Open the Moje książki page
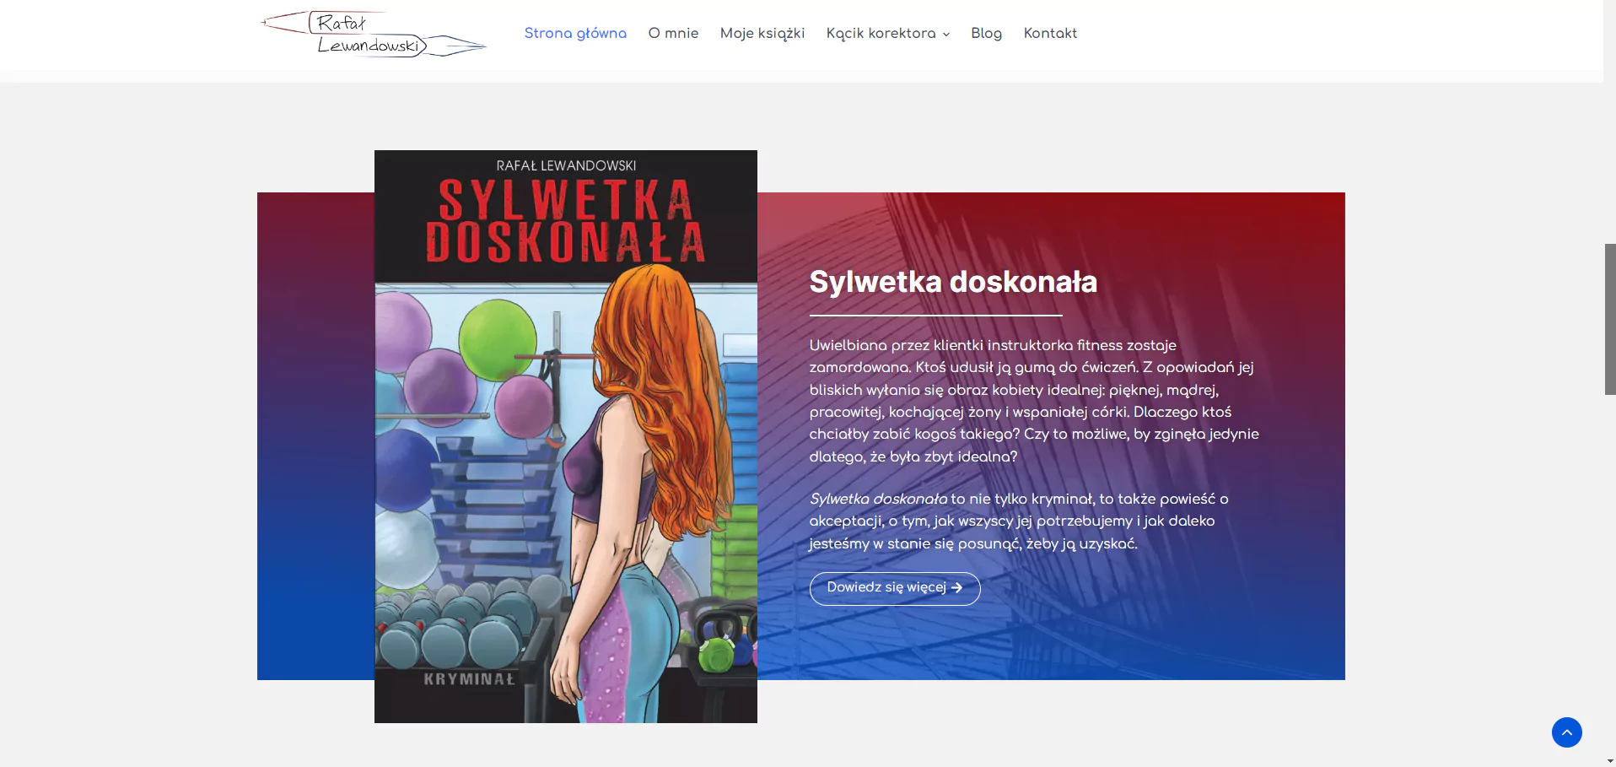The width and height of the screenshot is (1616, 767). pyautogui.click(x=762, y=33)
